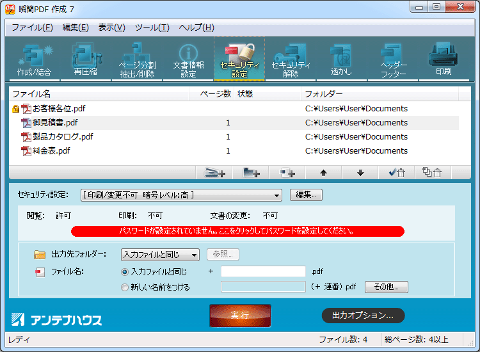The height and width of the screenshot is (352, 480).
Task: Move selected file down with arrow
Action: [x=360, y=173]
